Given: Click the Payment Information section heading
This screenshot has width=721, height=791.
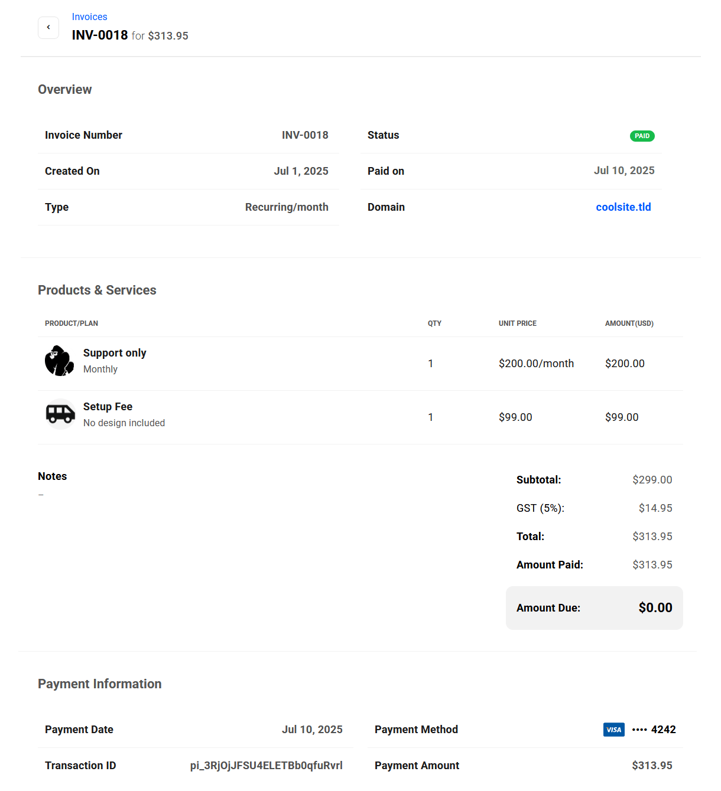Looking at the screenshot, I should click(99, 684).
